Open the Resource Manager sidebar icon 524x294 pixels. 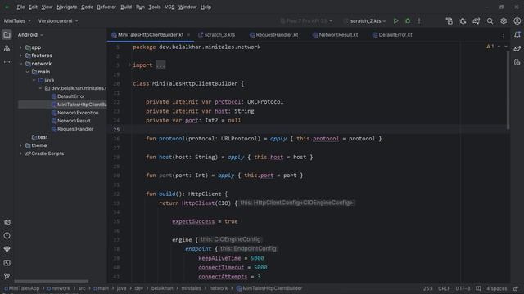7,48
